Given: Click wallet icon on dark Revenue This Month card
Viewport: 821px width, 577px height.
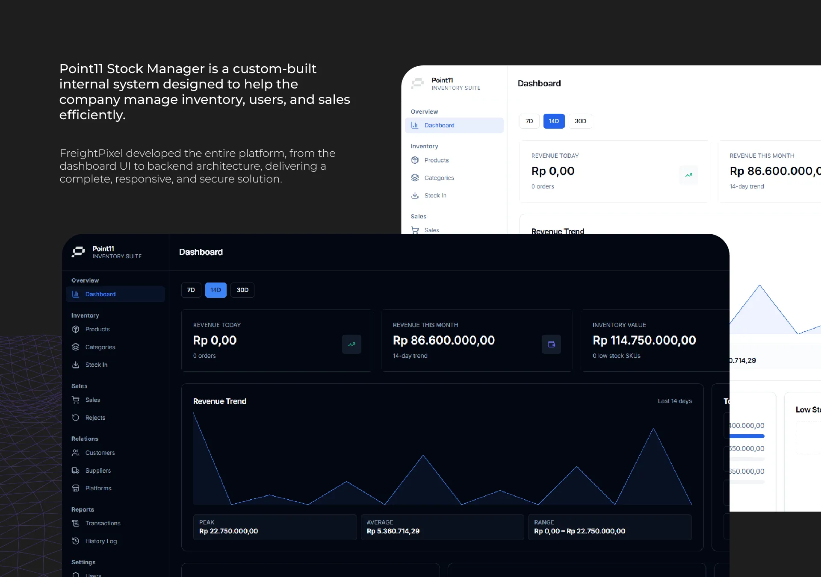Looking at the screenshot, I should click(x=552, y=344).
